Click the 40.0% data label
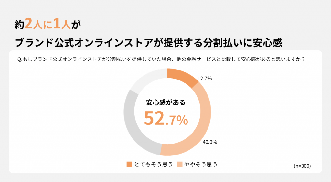Image resolution: width=331 pixels, height=182 pixels. (x=210, y=142)
